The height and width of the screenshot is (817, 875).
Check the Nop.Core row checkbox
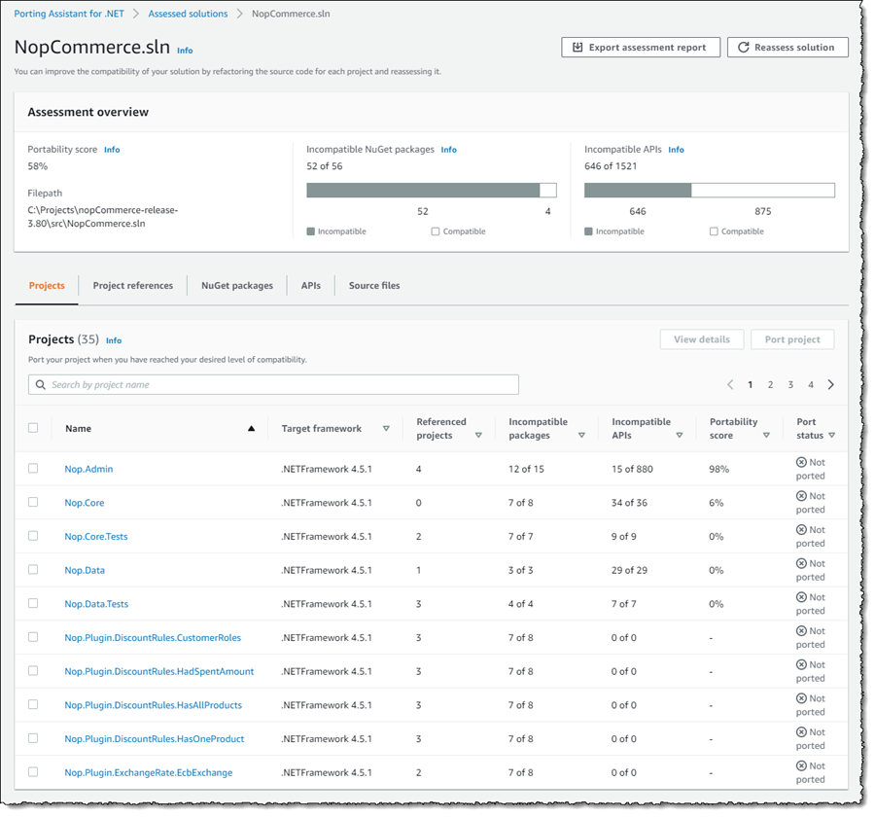33,502
